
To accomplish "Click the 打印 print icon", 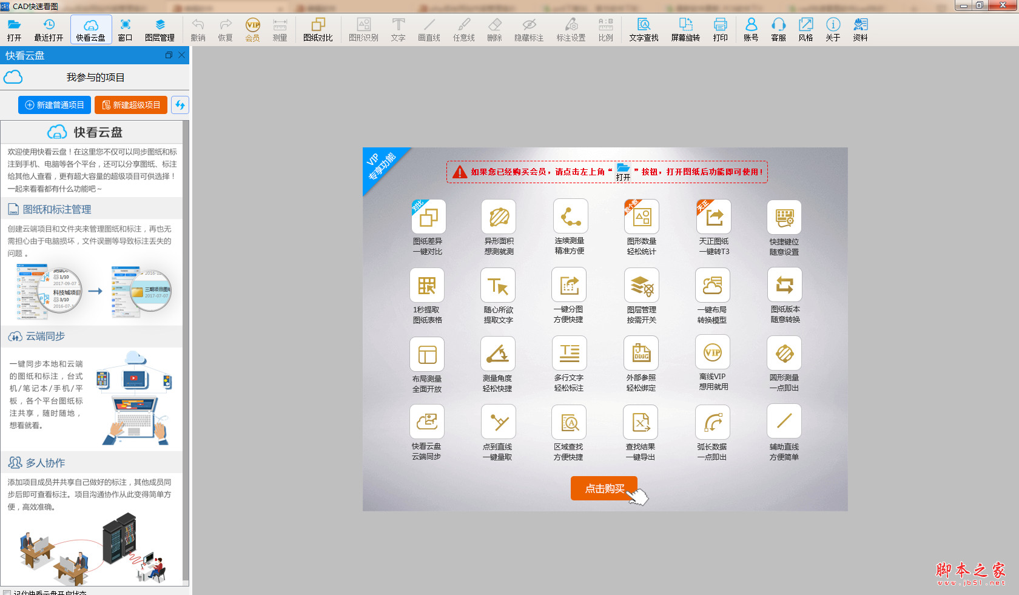I will point(720,29).
